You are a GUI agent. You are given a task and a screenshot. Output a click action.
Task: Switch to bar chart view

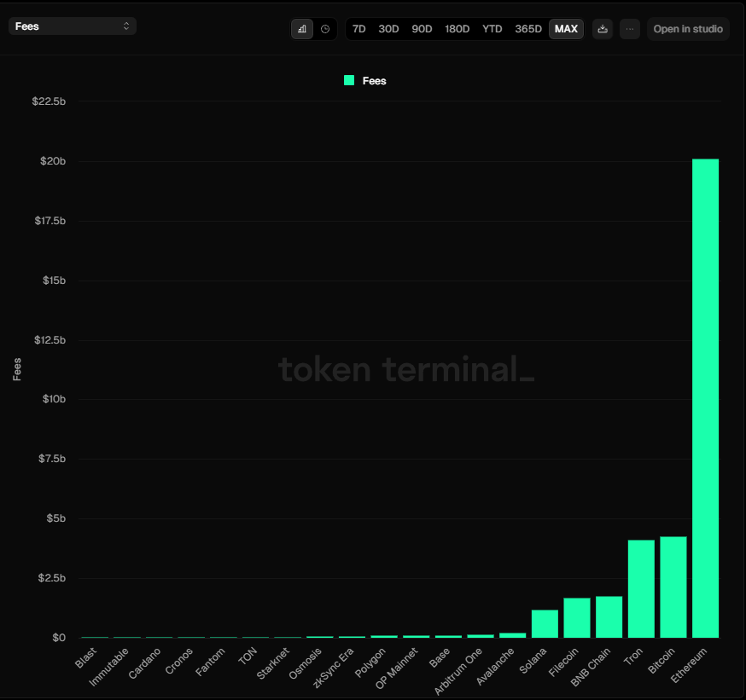coord(301,28)
